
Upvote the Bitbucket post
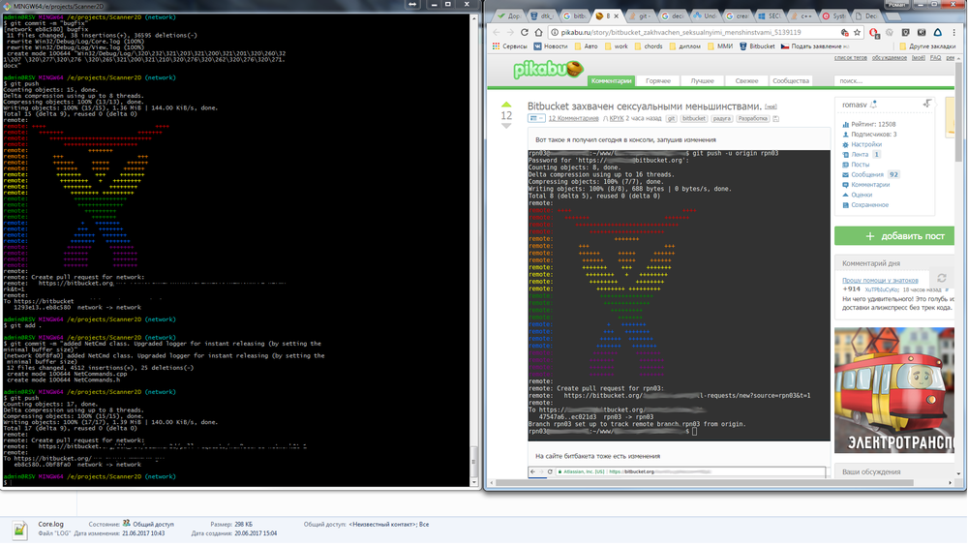tap(506, 105)
